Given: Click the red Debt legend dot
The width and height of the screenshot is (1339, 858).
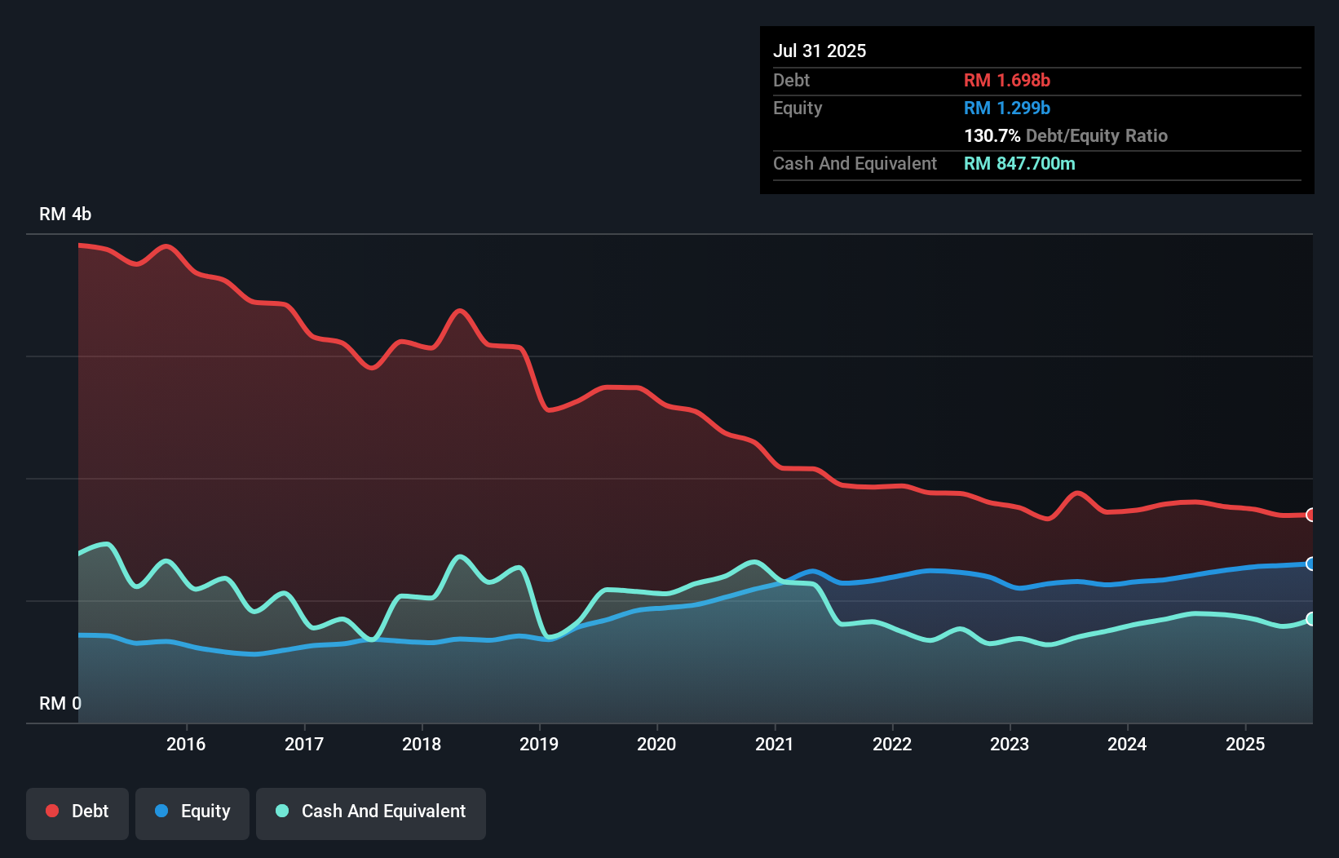Looking at the screenshot, I should 51,811.
